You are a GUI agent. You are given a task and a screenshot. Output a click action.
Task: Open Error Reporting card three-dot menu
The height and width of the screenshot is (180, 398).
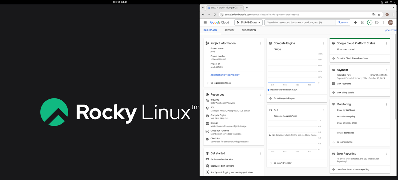pos(386,154)
